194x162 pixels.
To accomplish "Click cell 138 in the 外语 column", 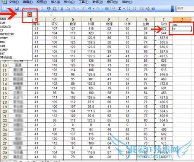I will [91, 61].
